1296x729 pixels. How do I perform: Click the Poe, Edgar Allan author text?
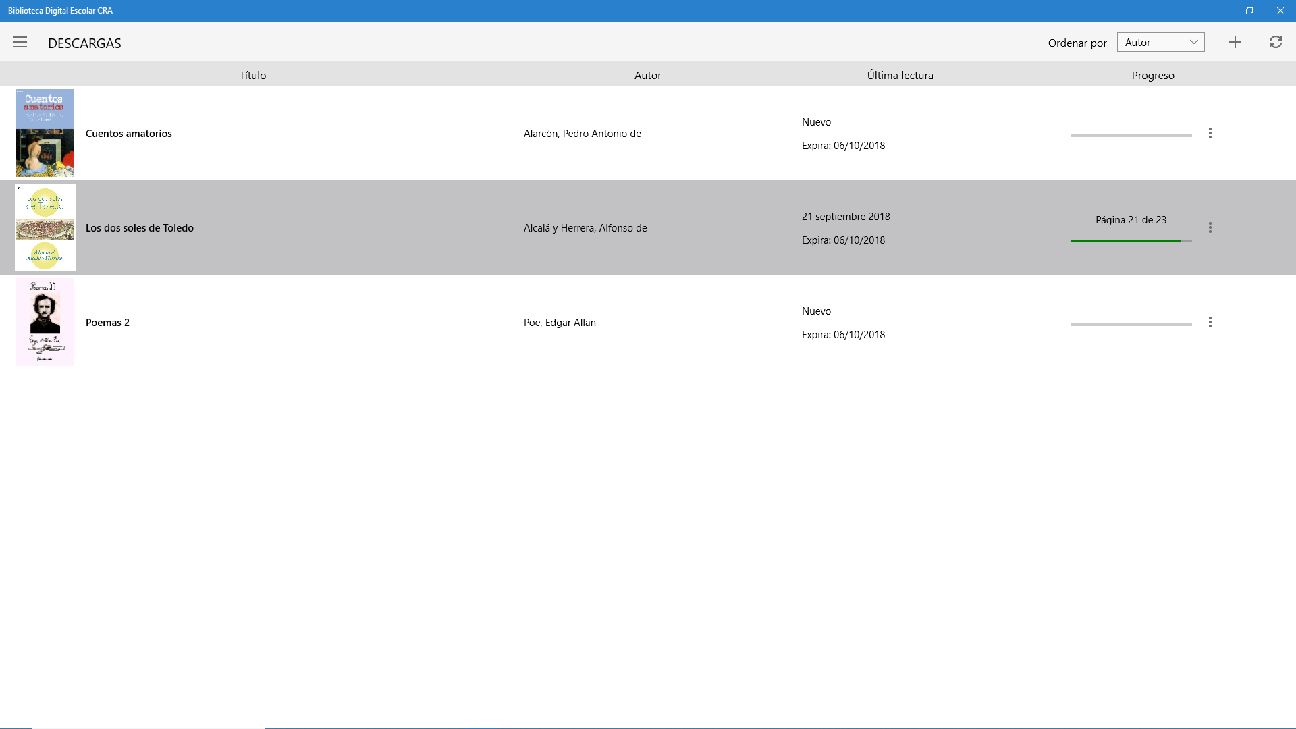point(560,323)
